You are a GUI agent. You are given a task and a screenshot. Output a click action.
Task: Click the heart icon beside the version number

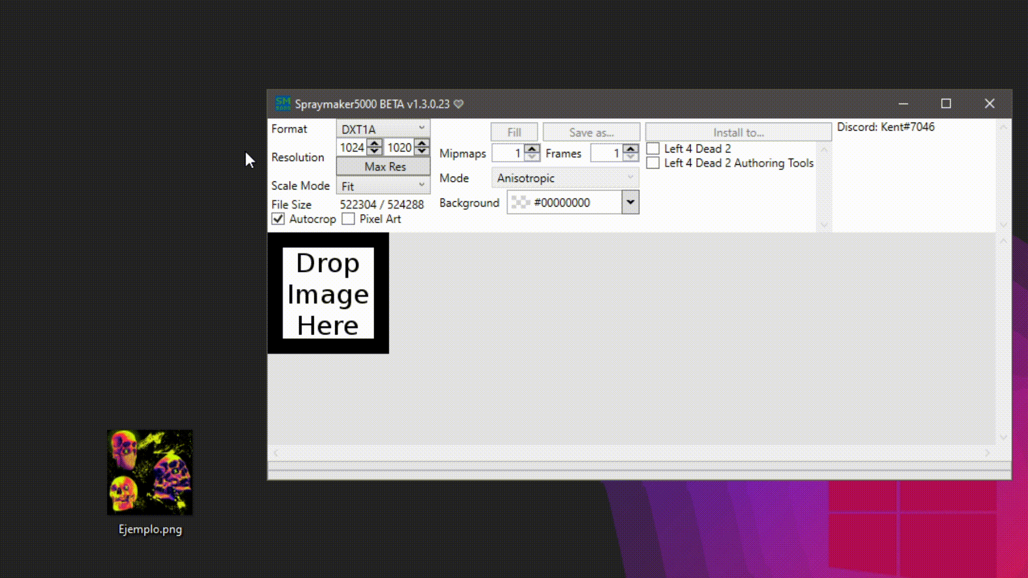458,104
